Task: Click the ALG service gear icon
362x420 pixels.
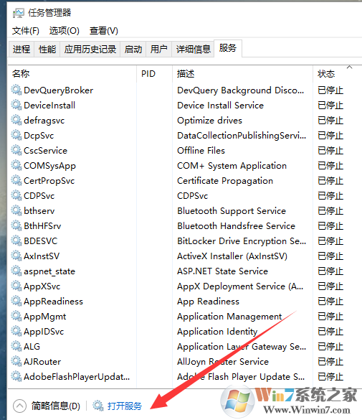Action: point(16,346)
